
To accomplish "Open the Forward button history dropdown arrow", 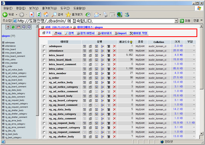I will (x=26, y=15).
